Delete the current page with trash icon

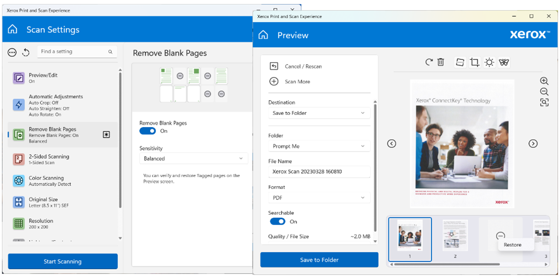click(441, 62)
